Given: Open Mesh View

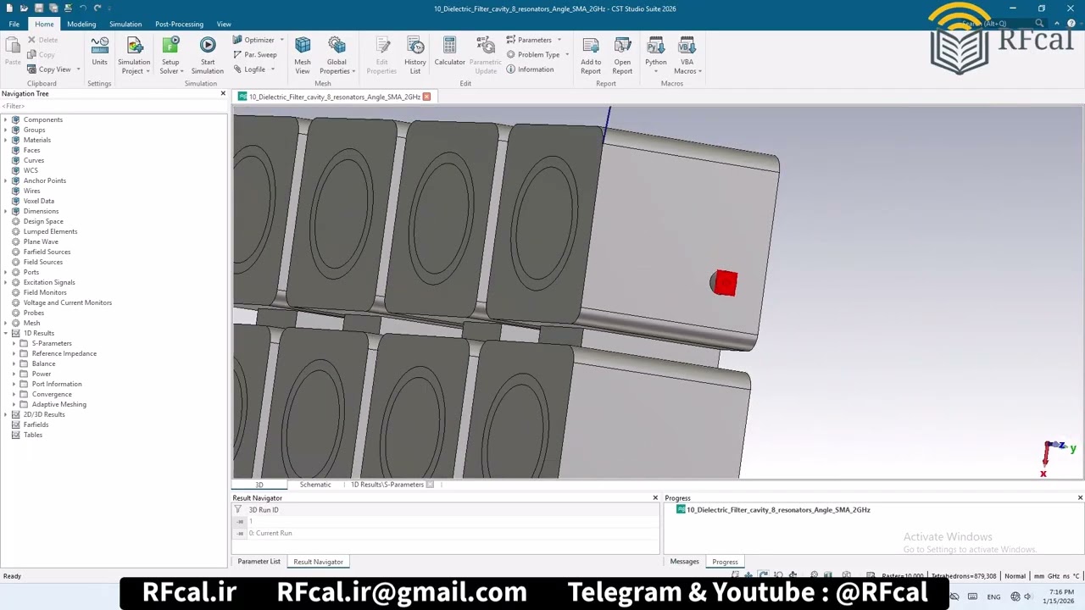Looking at the screenshot, I should (x=303, y=55).
